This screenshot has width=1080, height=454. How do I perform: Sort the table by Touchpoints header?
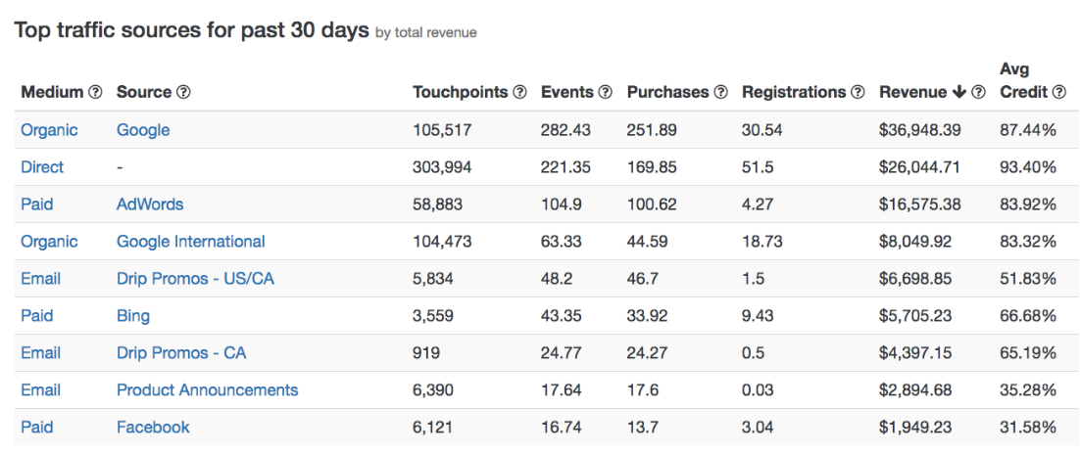(460, 92)
